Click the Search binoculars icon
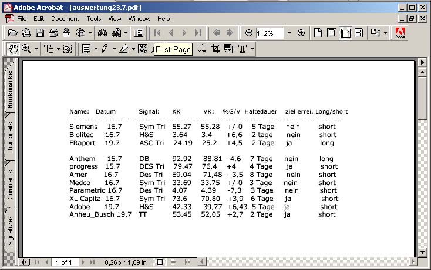The height and width of the screenshot is (270, 431). click(x=102, y=33)
